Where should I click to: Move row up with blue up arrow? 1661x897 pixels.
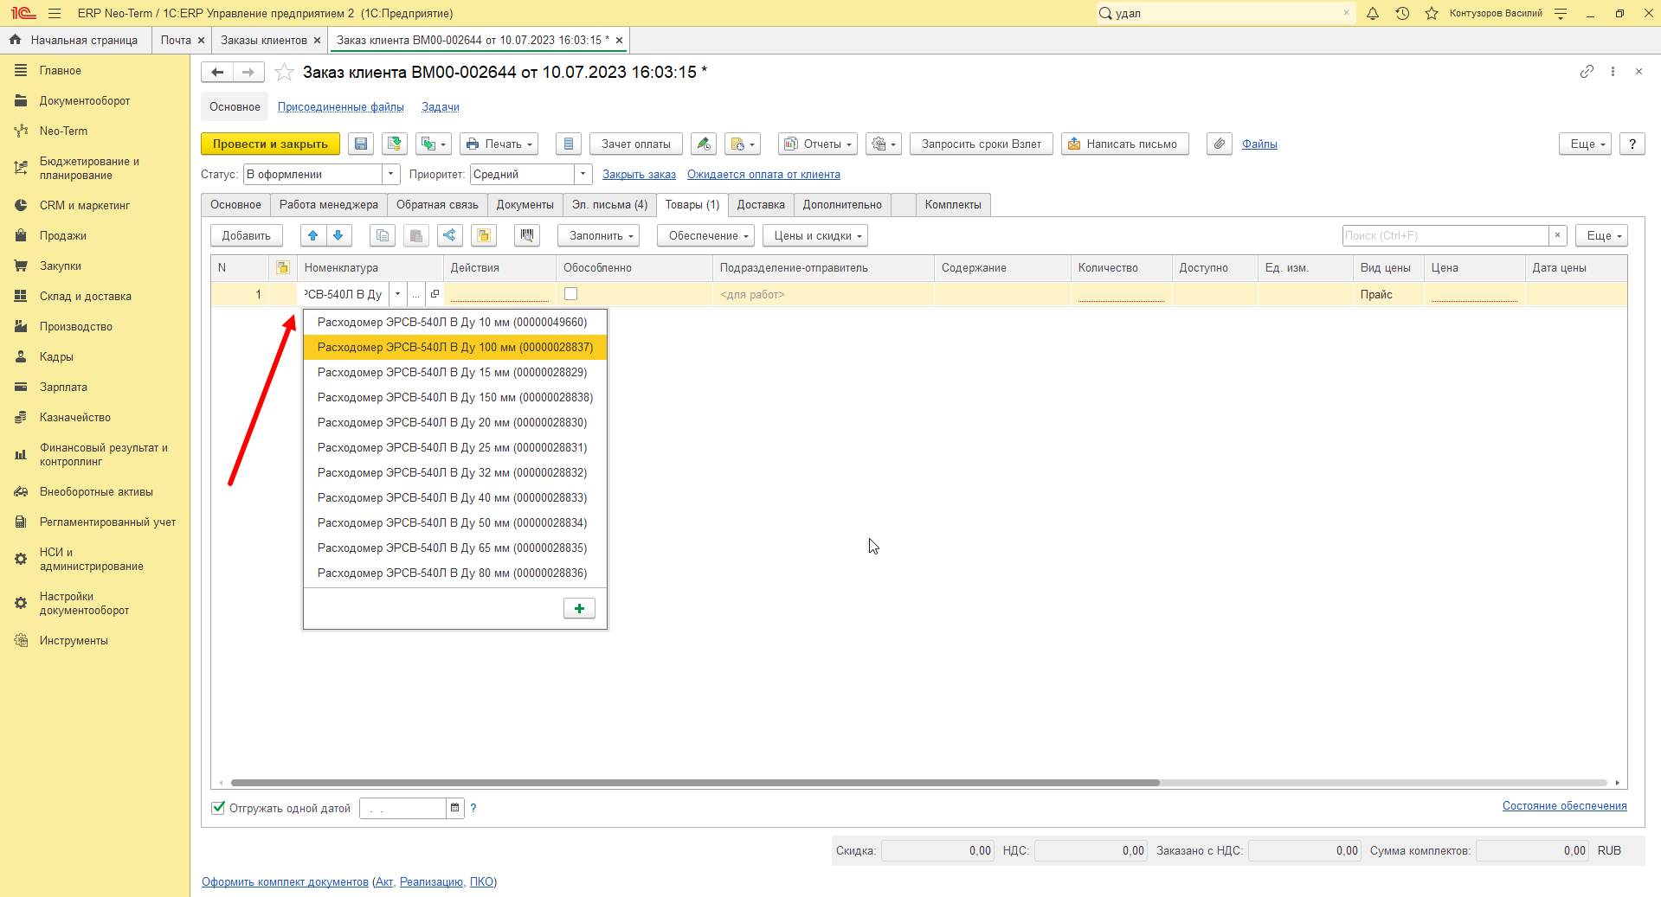313,236
